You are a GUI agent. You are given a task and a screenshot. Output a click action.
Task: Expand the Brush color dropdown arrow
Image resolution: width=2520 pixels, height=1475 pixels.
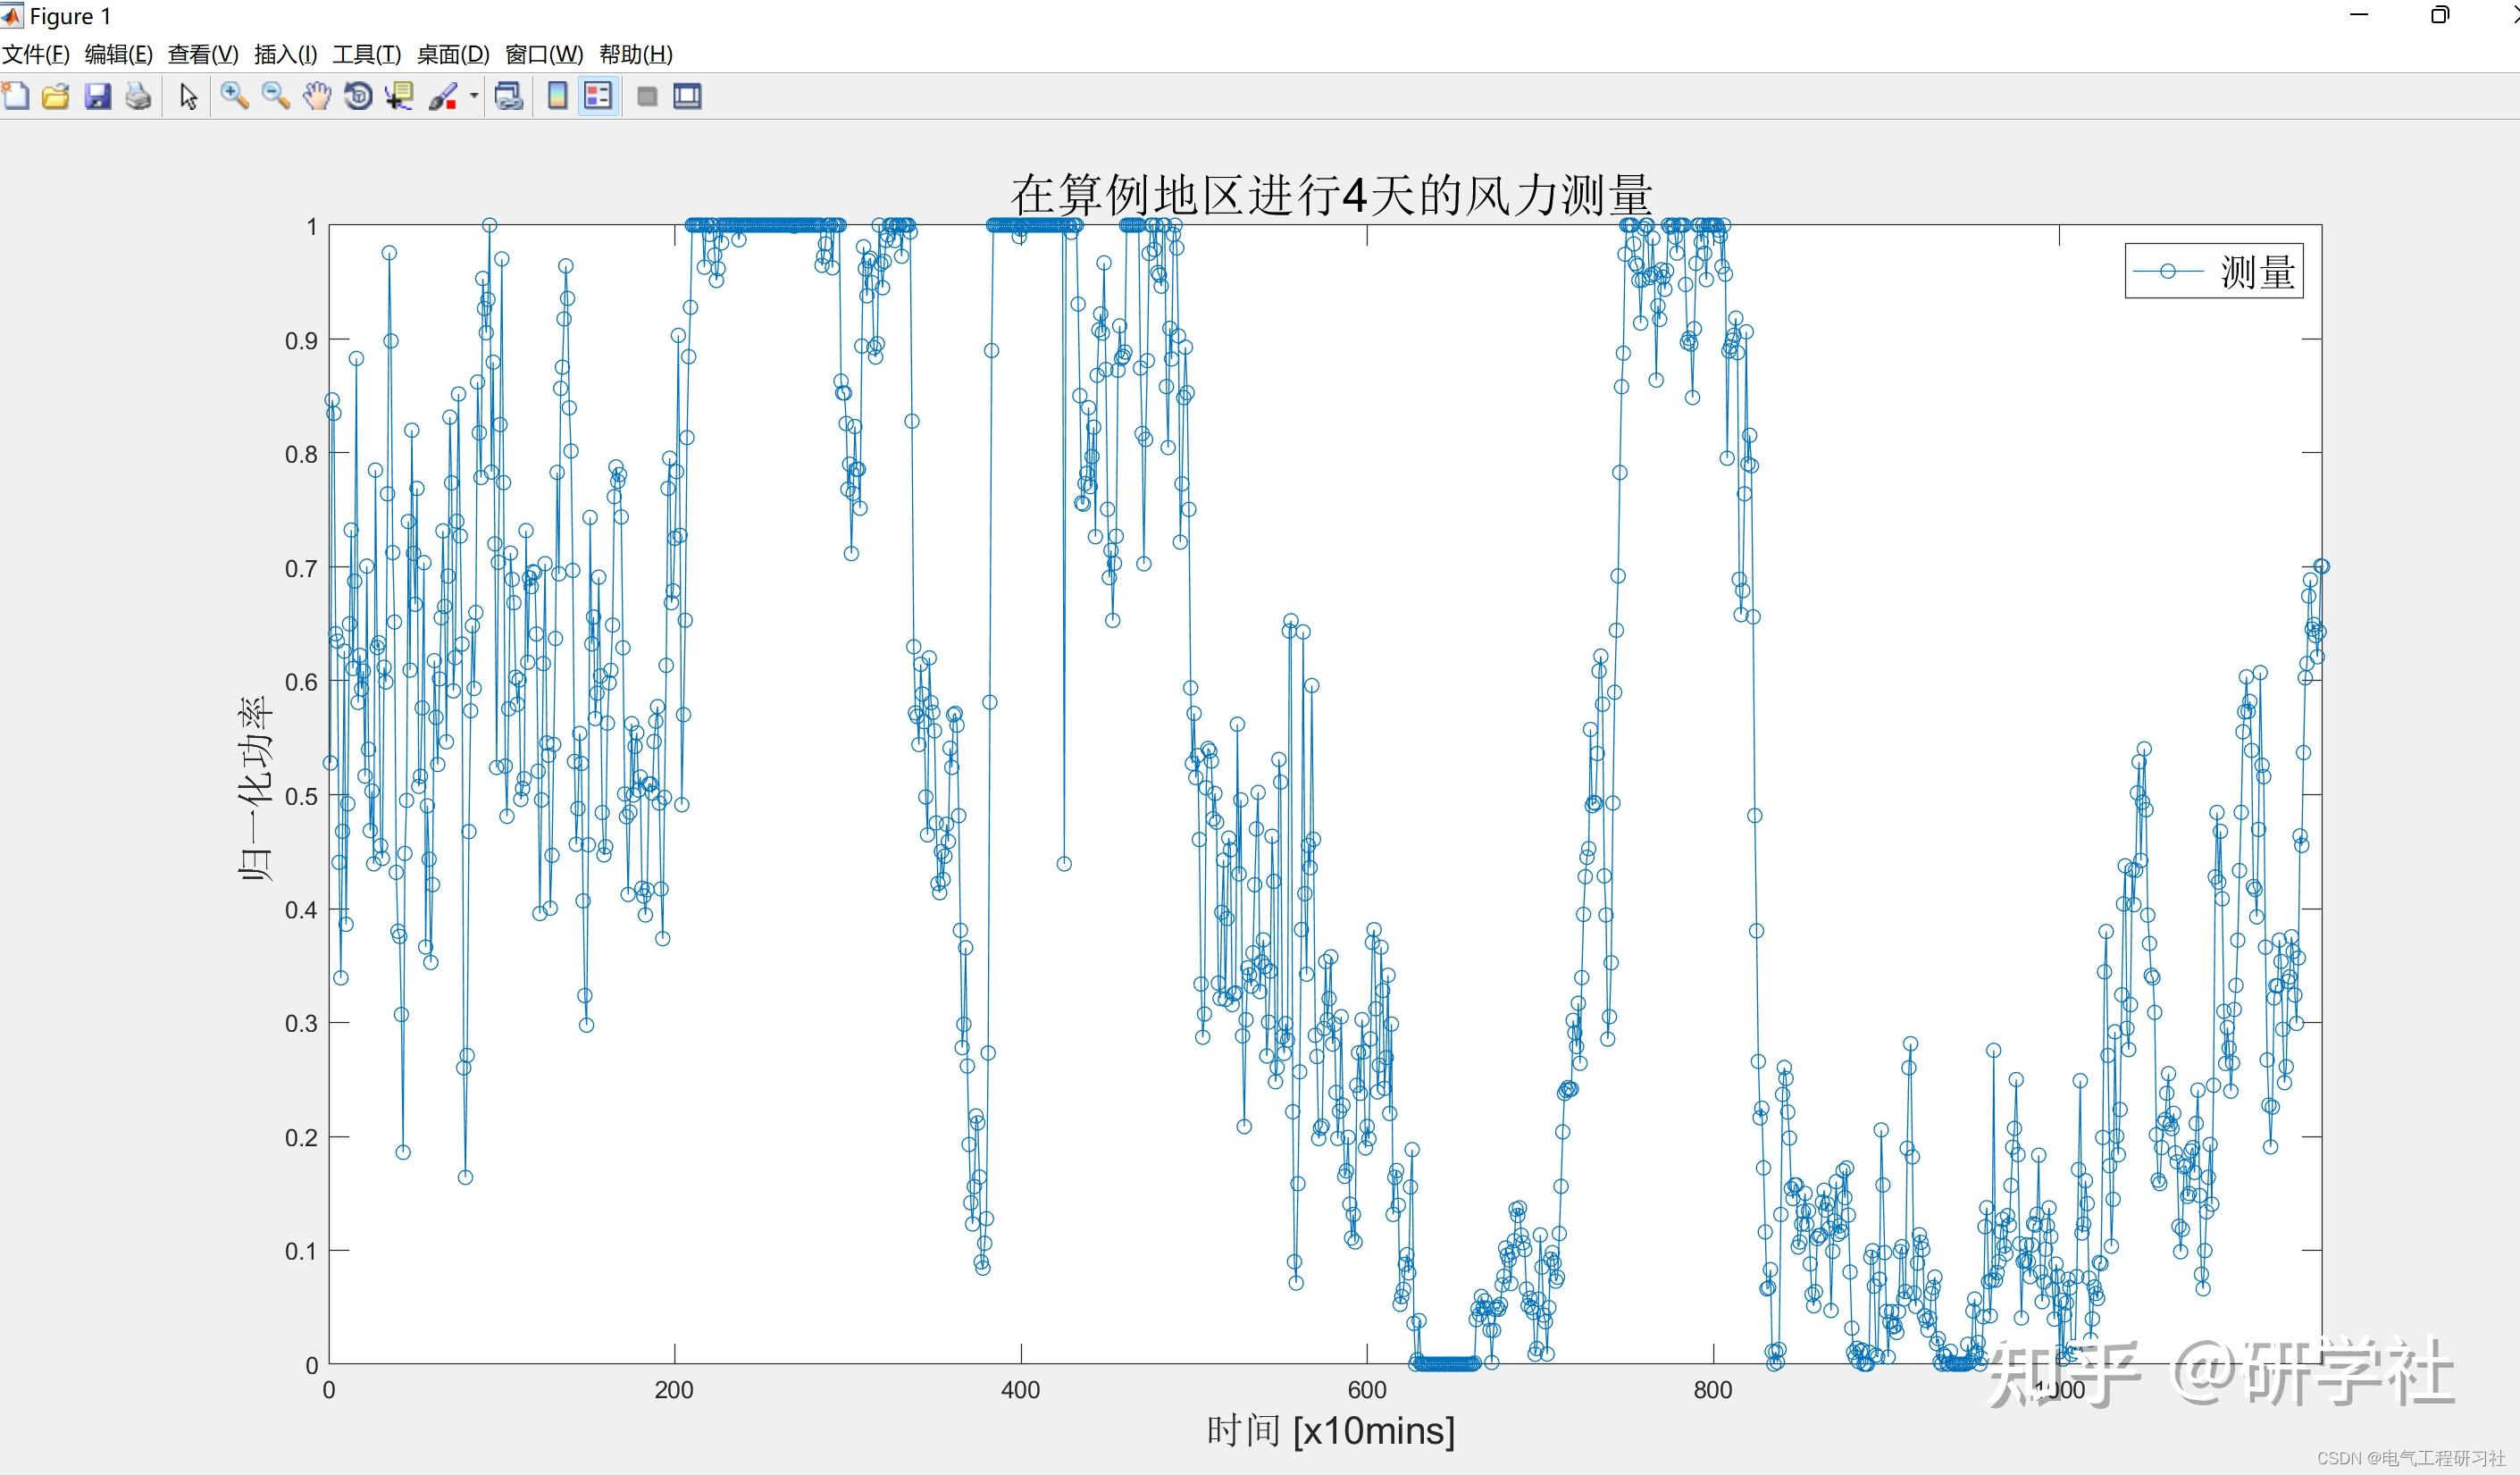[474, 96]
